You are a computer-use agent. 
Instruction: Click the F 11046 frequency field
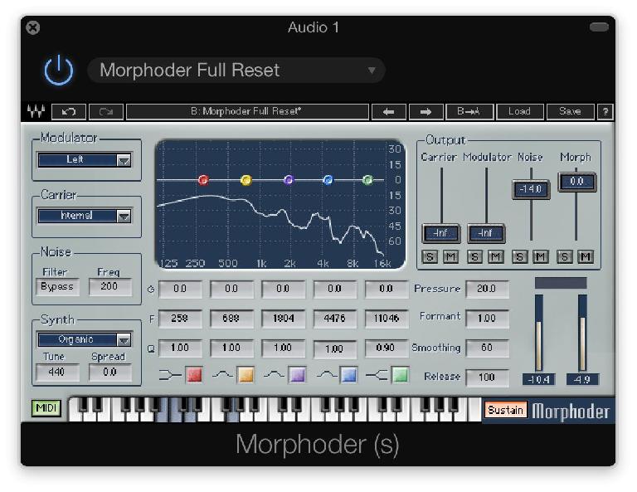[387, 319]
